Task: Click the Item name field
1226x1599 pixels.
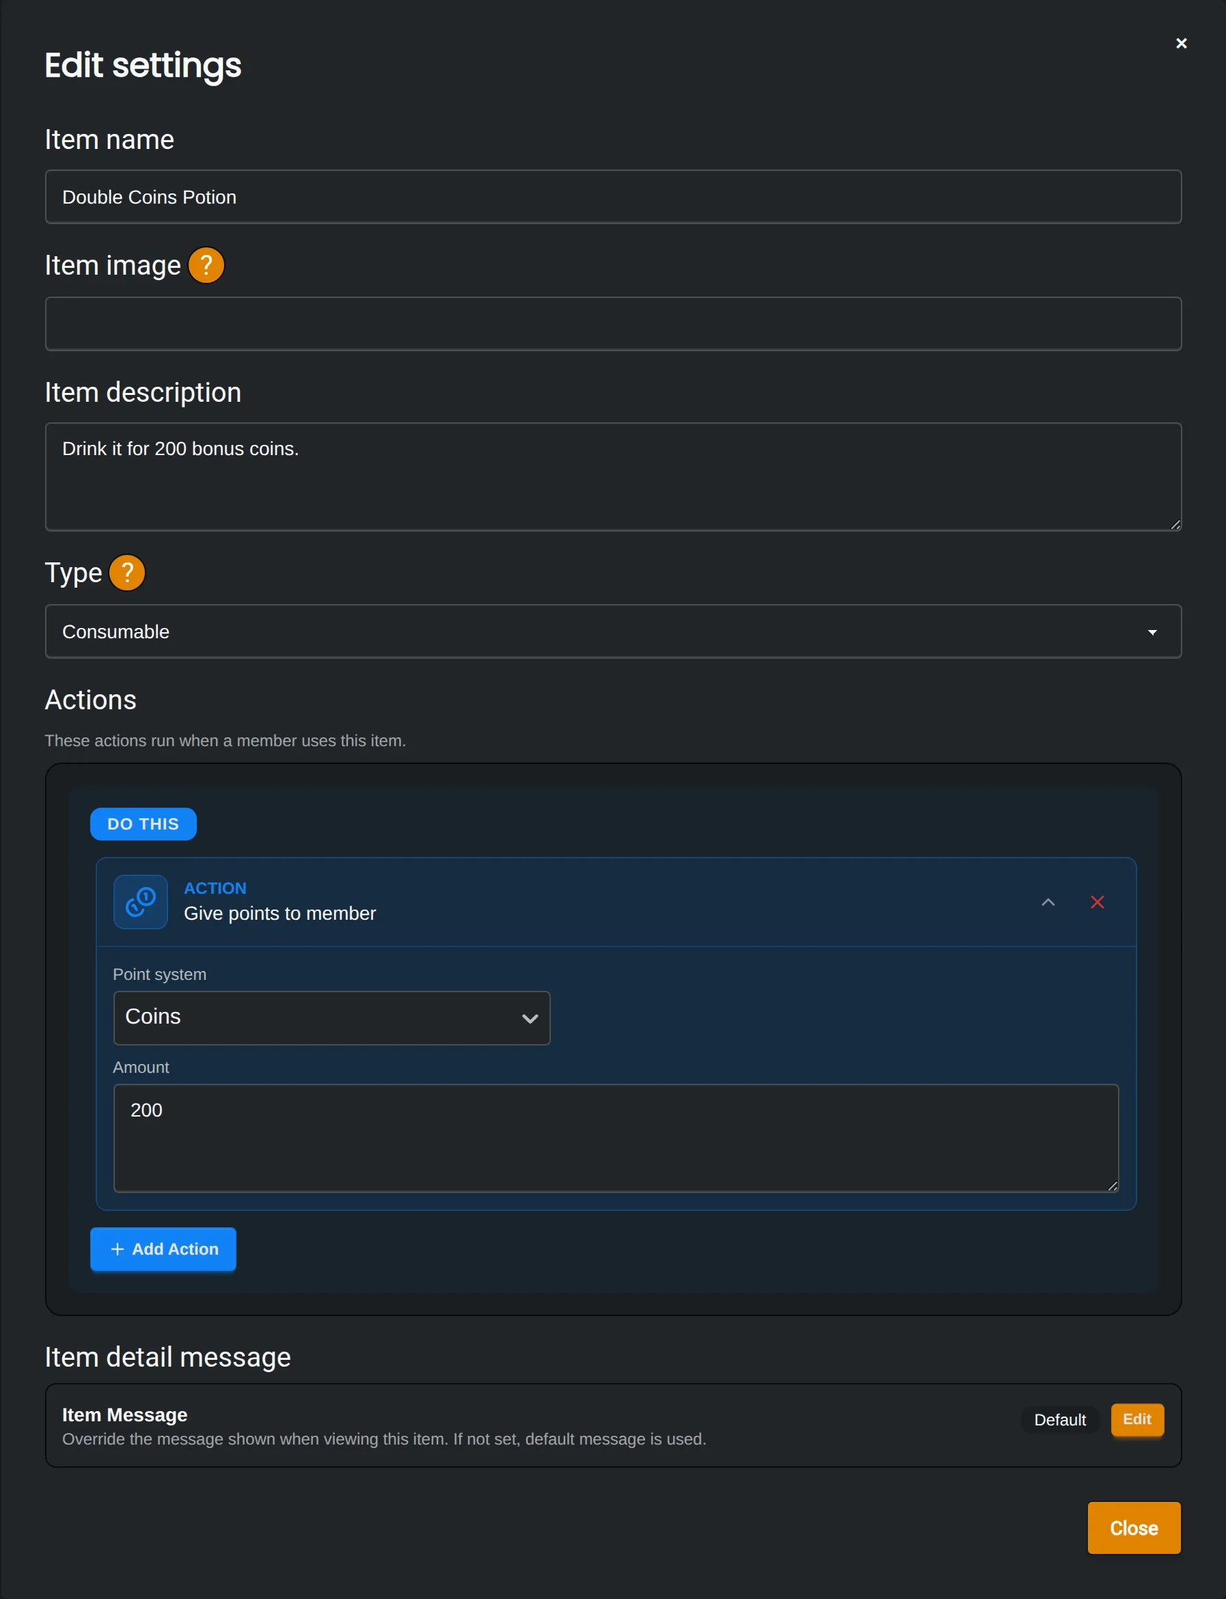Action: pos(613,197)
